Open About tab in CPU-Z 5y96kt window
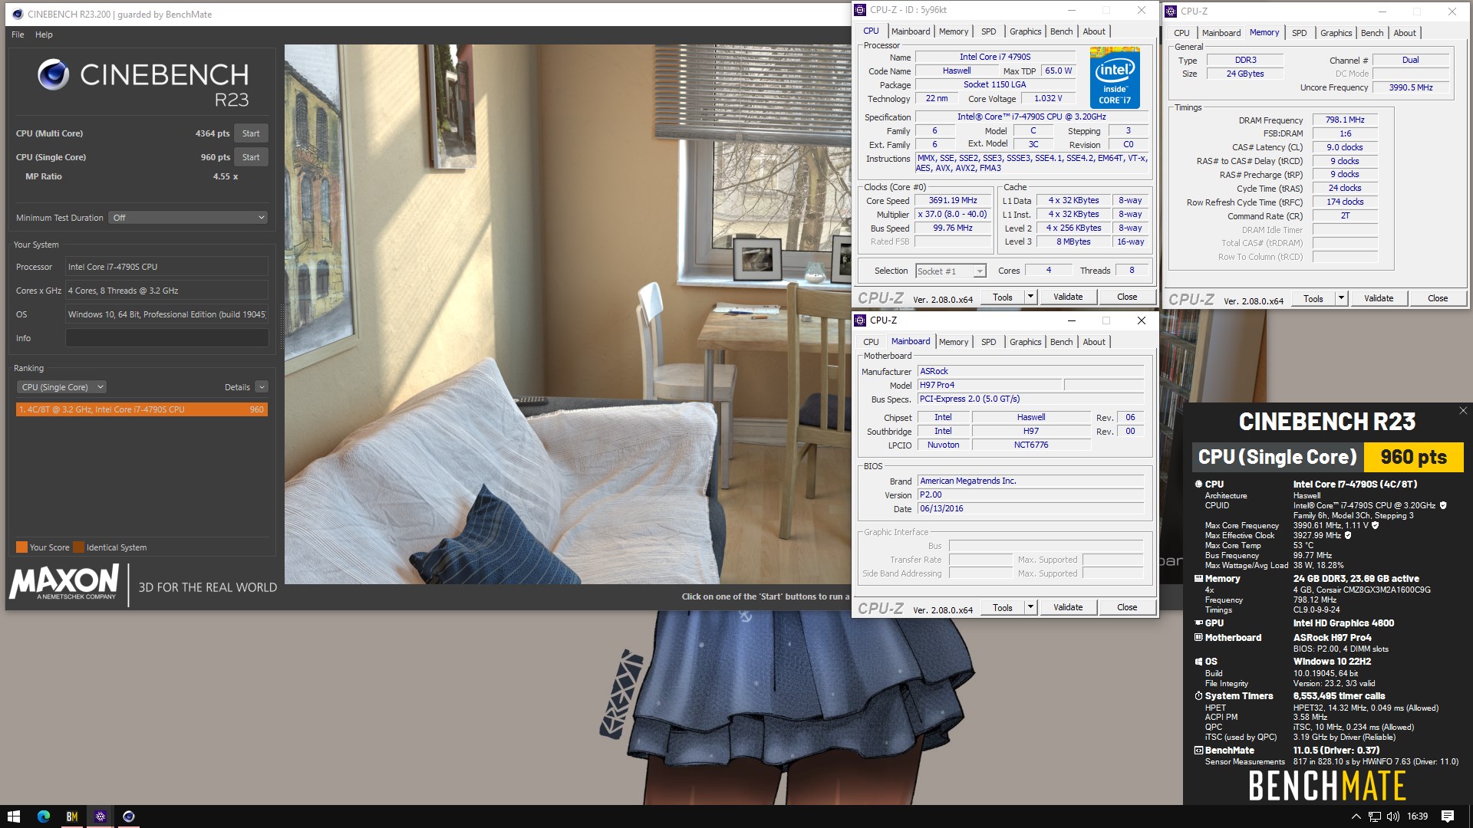The image size is (1473, 828). [x=1094, y=31]
